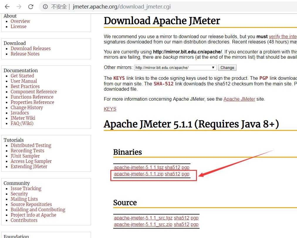Open Distributed Testing tutorial
The width and height of the screenshot is (297, 238).
(31, 146)
